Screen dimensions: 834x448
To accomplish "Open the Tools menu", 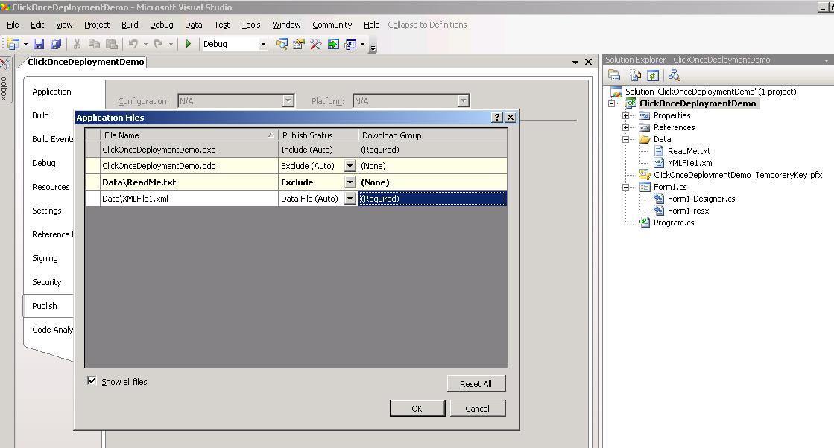I will 251,25.
